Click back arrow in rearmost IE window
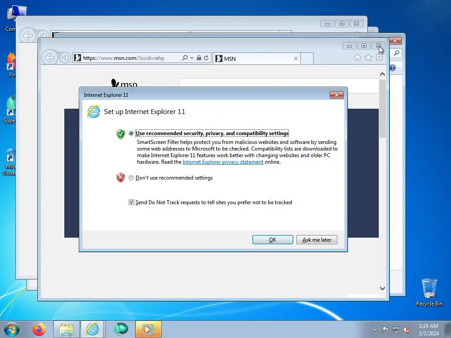 [x=28, y=36]
